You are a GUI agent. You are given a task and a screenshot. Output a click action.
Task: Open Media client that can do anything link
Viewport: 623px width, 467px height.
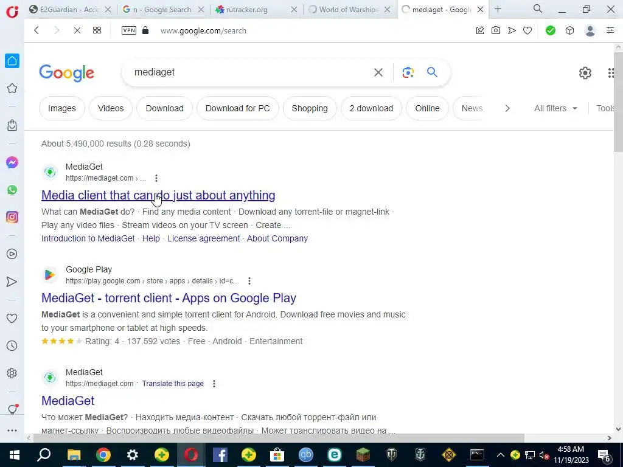[158, 195]
